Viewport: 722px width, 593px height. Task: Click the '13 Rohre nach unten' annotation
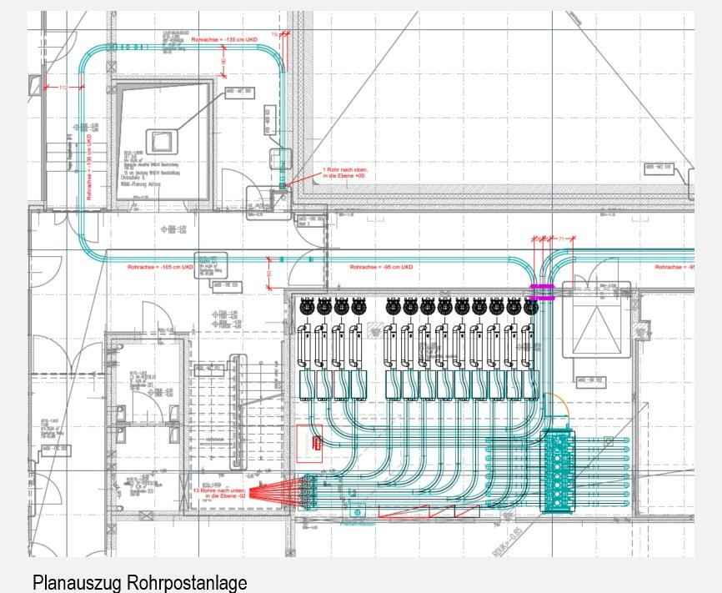(x=218, y=492)
